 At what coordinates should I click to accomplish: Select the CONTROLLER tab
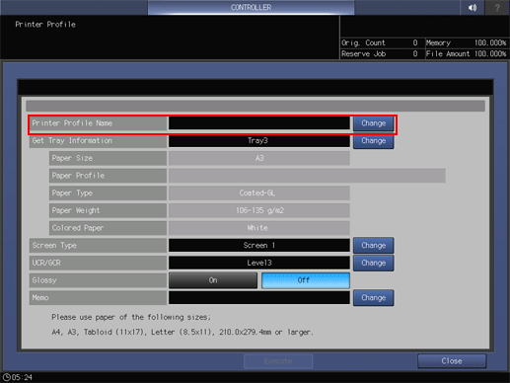tap(251, 7)
